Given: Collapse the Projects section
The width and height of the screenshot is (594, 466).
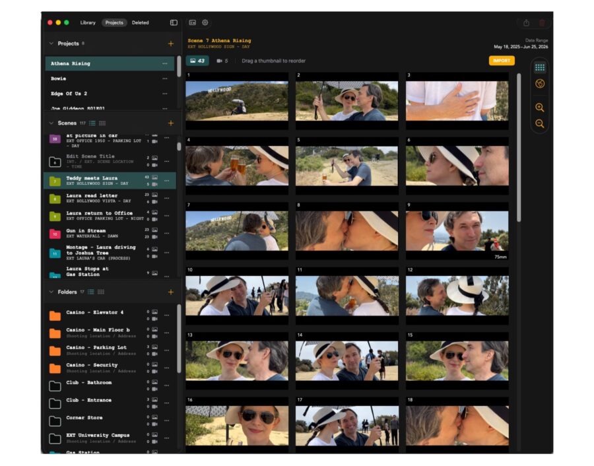Looking at the screenshot, I should 51,44.
